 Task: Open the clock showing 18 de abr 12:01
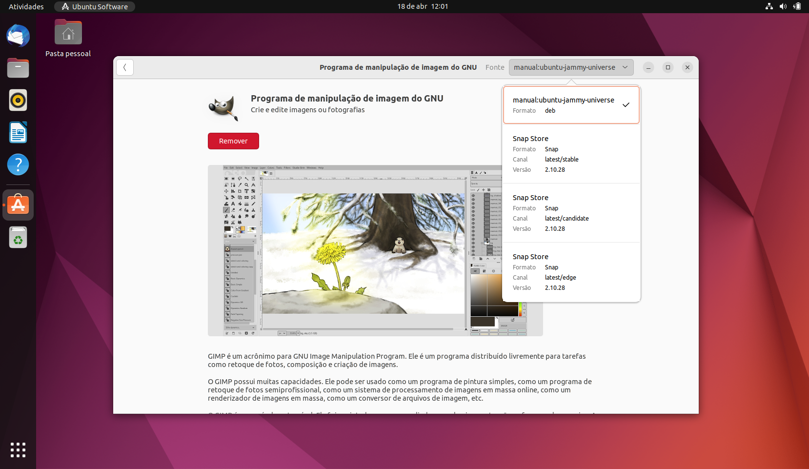423,6
